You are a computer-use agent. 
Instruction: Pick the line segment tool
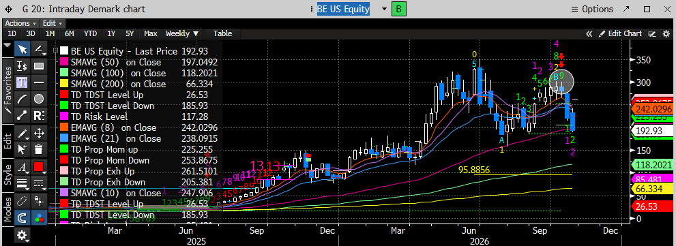(23, 115)
